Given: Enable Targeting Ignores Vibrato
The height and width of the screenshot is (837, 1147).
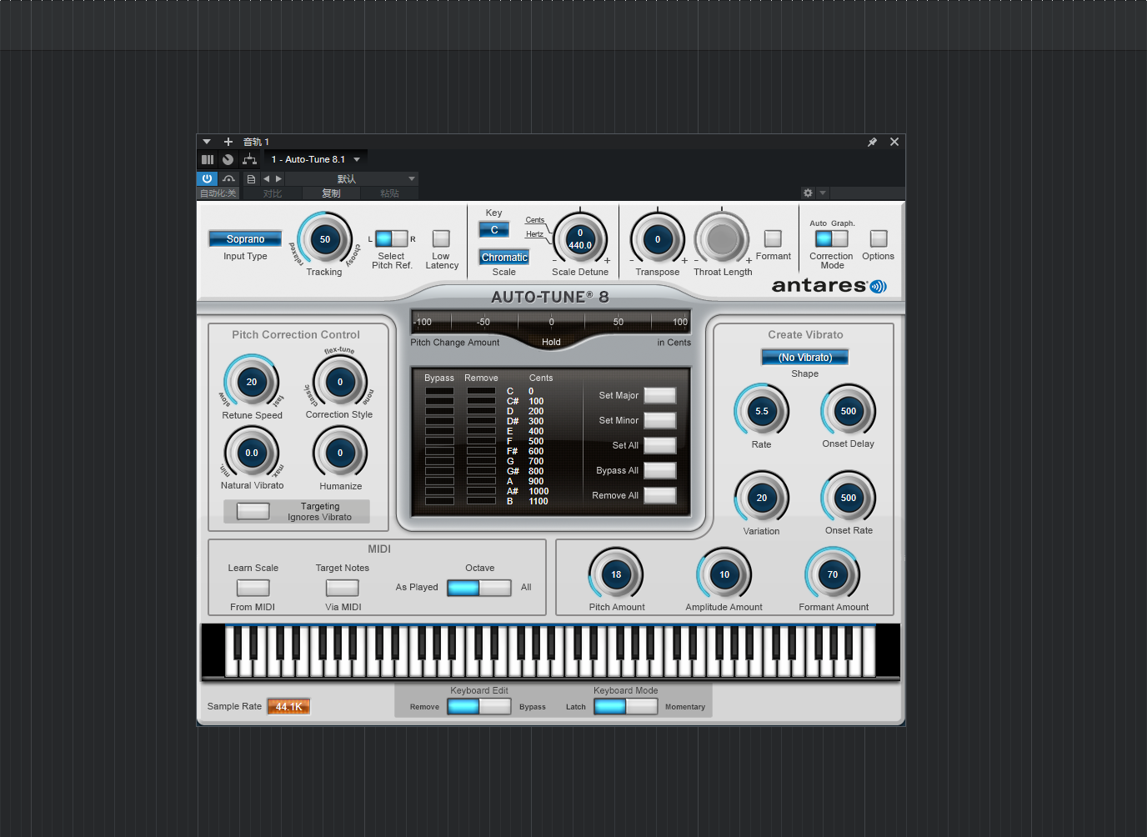Looking at the screenshot, I should [252, 511].
